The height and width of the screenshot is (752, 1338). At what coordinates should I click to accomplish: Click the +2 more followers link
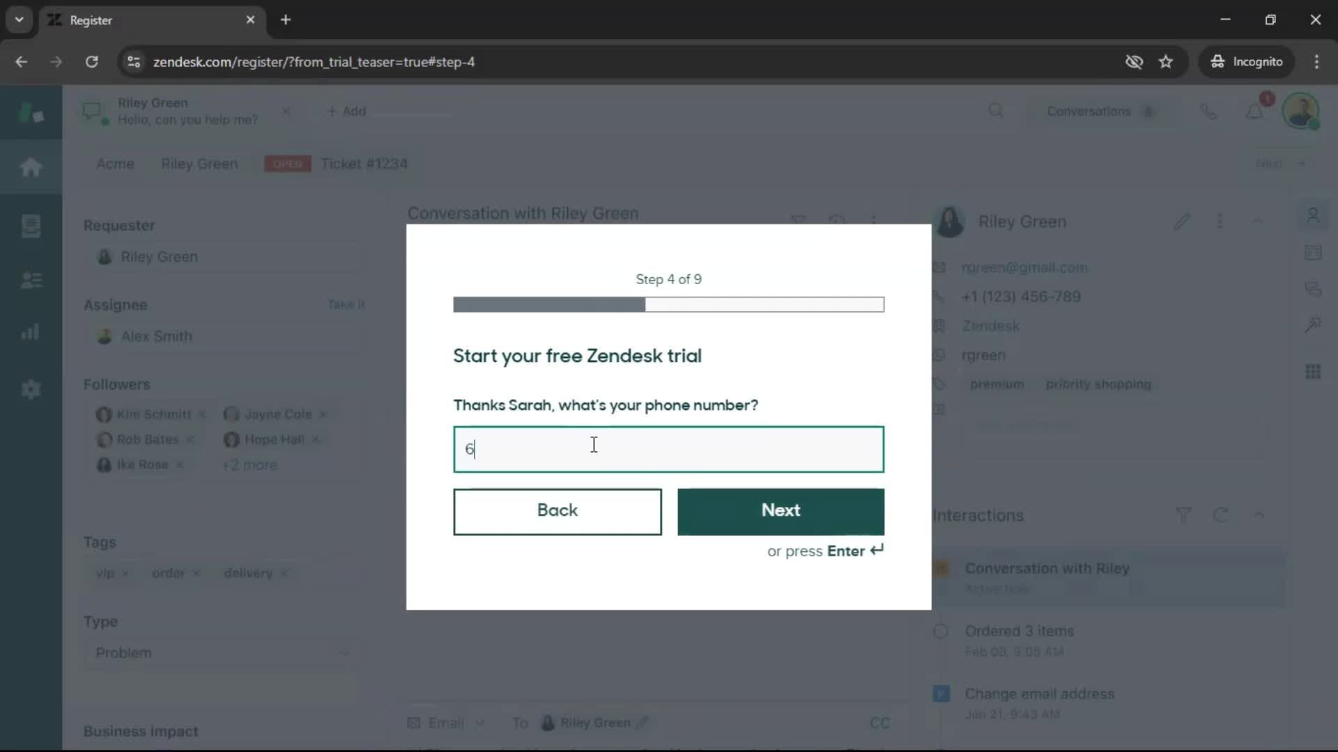point(249,465)
